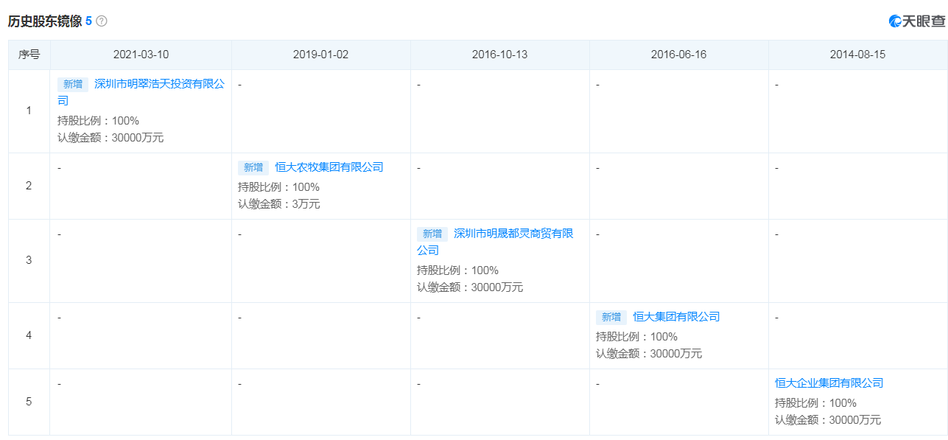Click 持股比例：100% under 恒大农牧集团有限公司
Viewport: 948px width, 440px height.
(278, 187)
